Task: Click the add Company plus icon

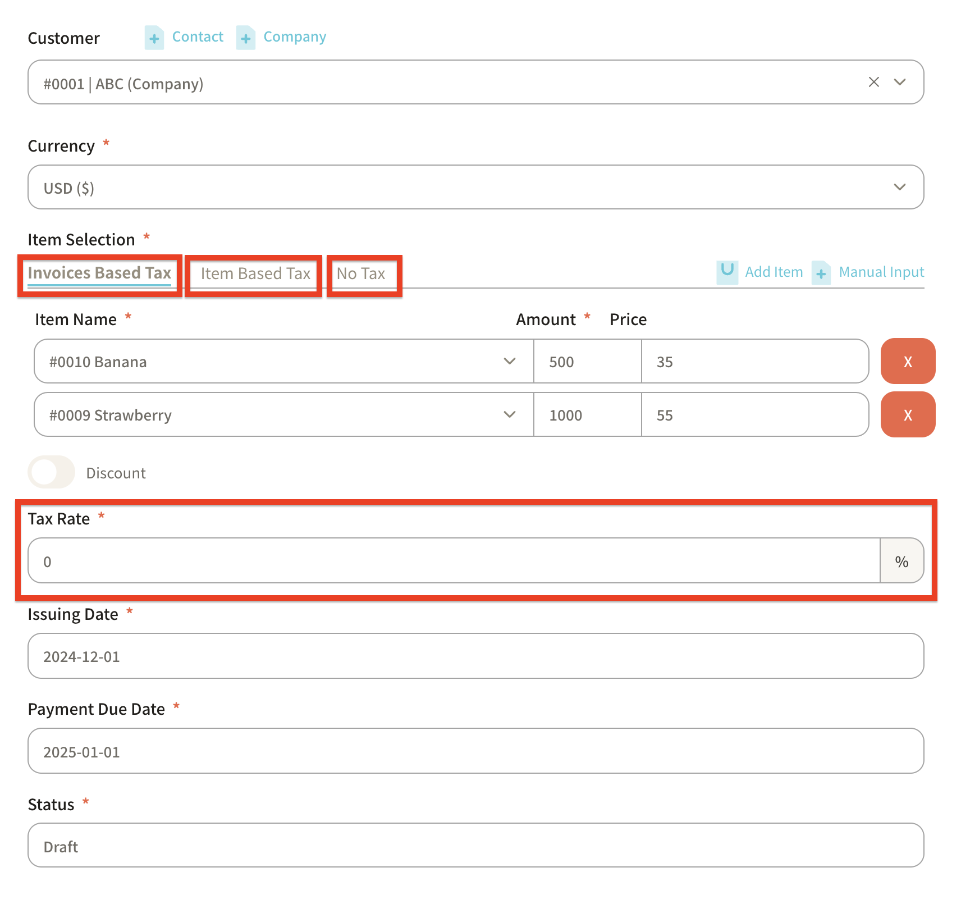Action: click(245, 38)
